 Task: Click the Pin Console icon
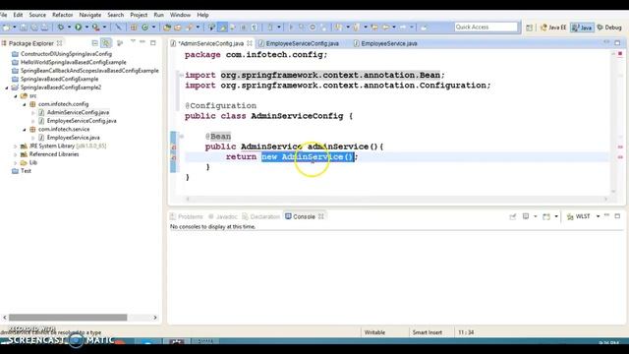coord(513,216)
